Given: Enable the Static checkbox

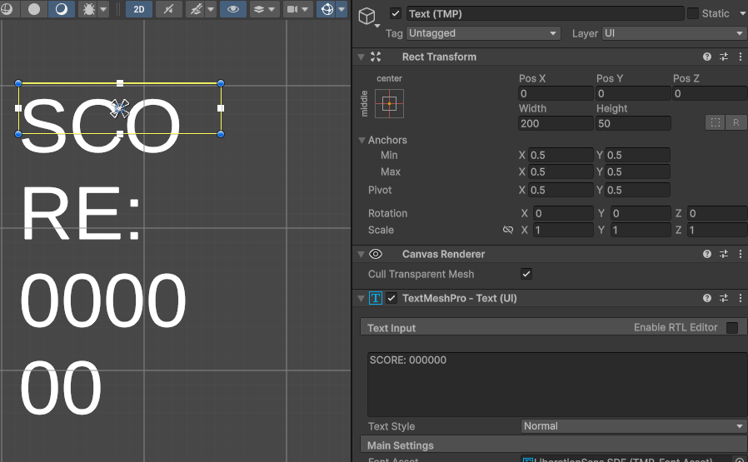Looking at the screenshot, I should (x=693, y=13).
